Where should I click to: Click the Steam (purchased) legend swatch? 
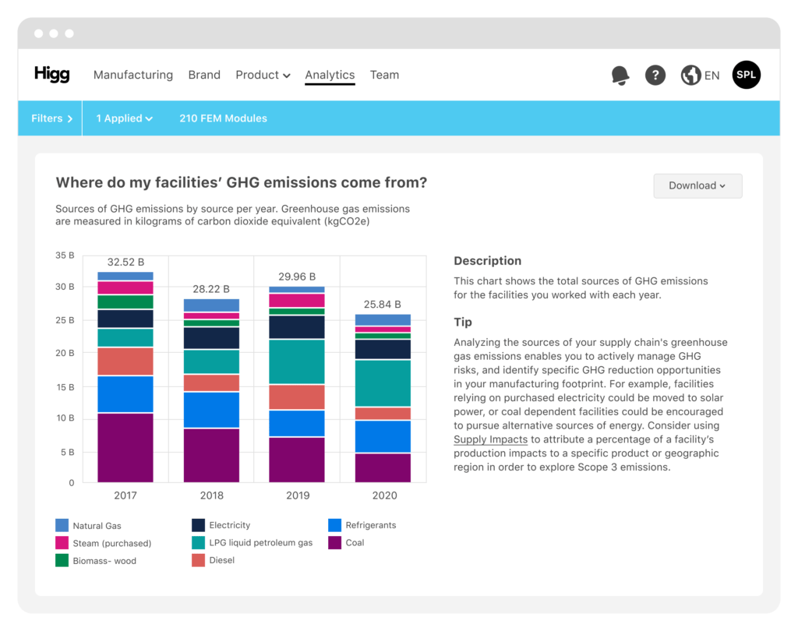tap(62, 542)
